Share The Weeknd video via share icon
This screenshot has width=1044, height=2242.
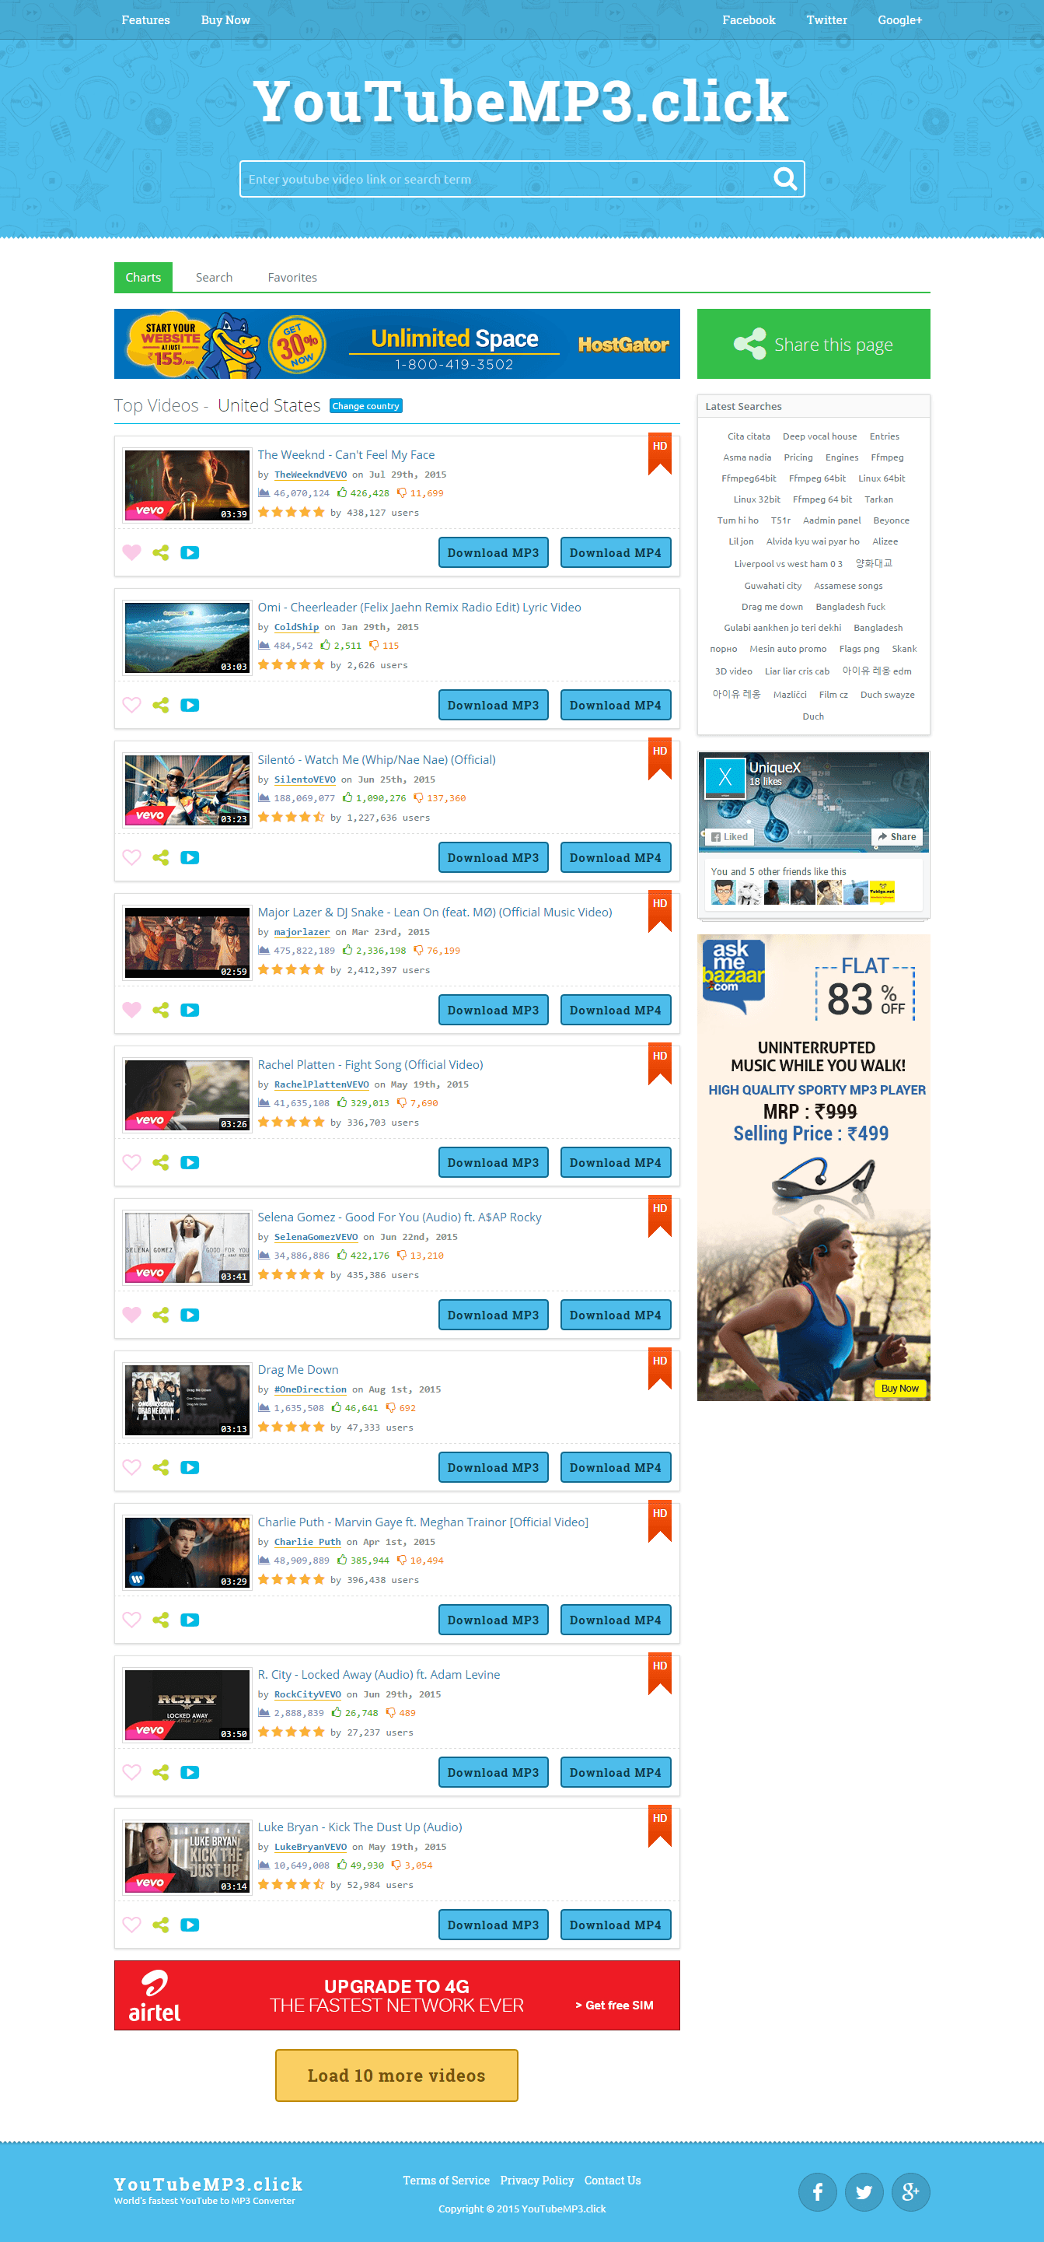pyautogui.click(x=161, y=552)
